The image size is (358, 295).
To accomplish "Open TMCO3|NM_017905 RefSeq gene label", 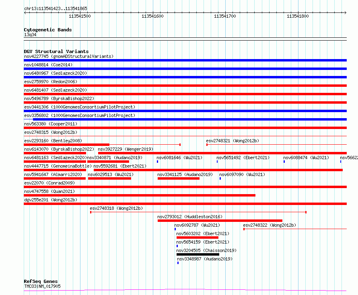I will click(x=42, y=286).
